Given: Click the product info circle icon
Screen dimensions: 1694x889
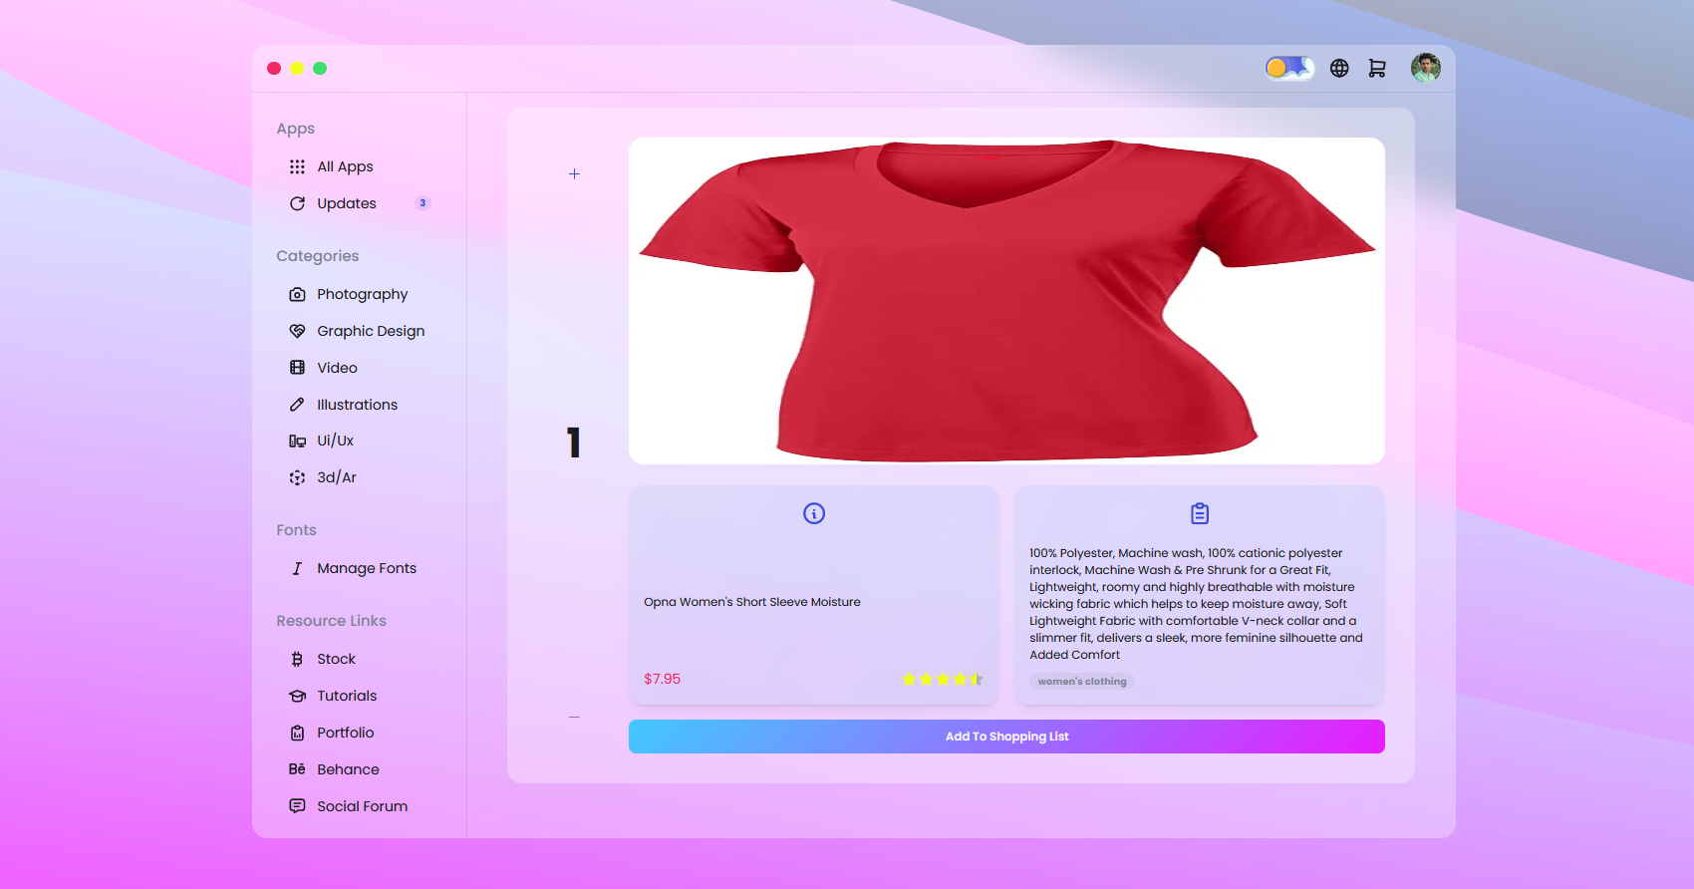Looking at the screenshot, I should 814,513.
